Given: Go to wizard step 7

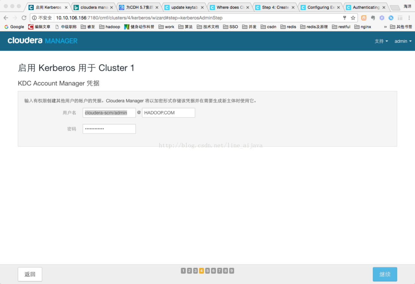Looking at the screenshot, I should pos(219,271).
